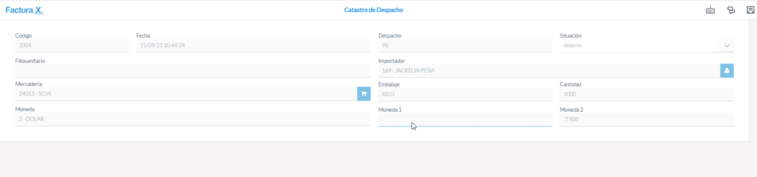The height and width of the screenshot is (177, 757).
Task: Focus the Código field showing 2004
Action: coord(72,45)
